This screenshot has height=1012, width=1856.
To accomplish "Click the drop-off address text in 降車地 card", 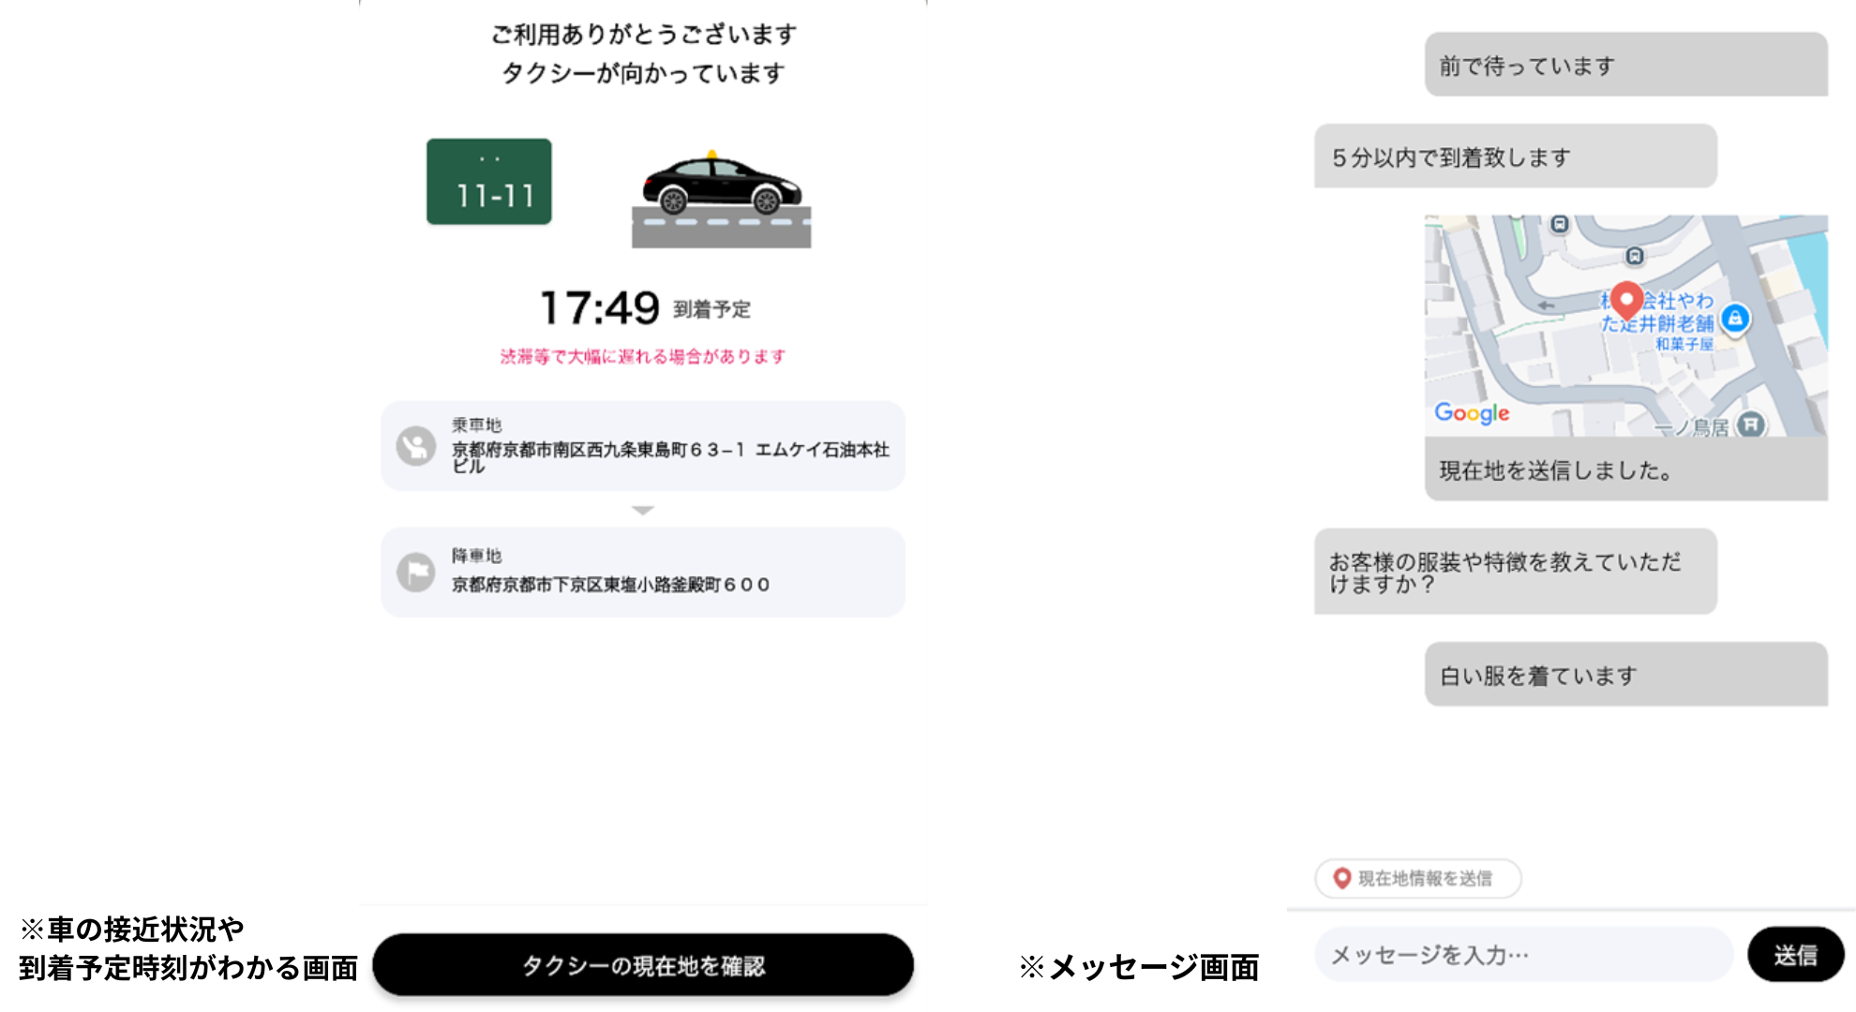I will click(610, 585).
